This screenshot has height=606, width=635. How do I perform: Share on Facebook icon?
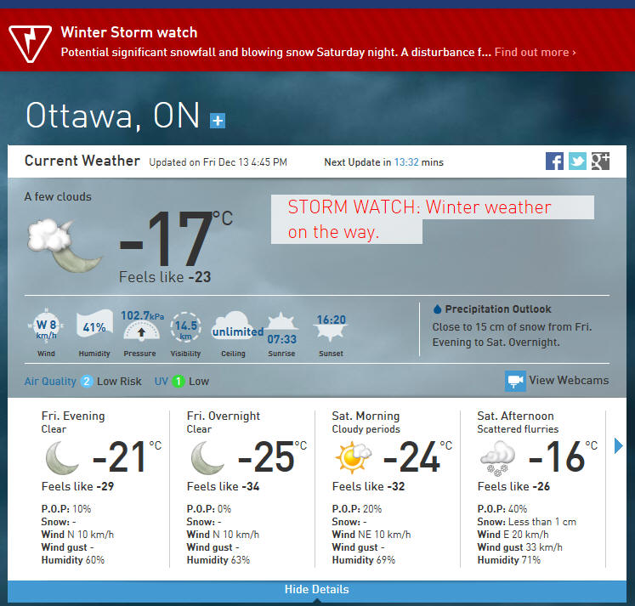[554, 161]
